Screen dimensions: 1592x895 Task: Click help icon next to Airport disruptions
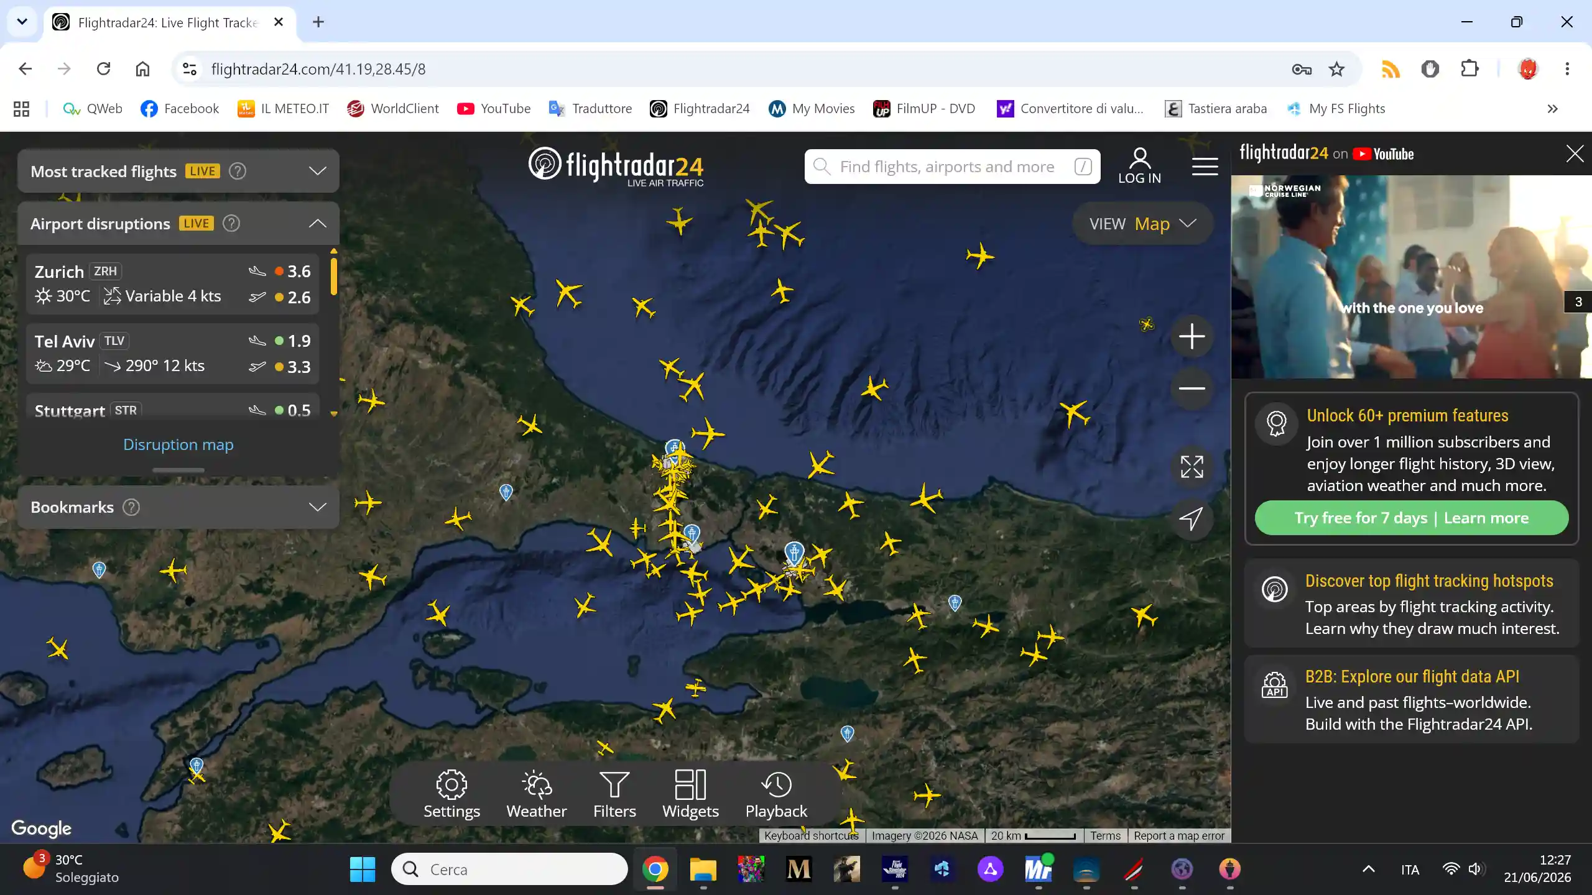pos(231,223)
